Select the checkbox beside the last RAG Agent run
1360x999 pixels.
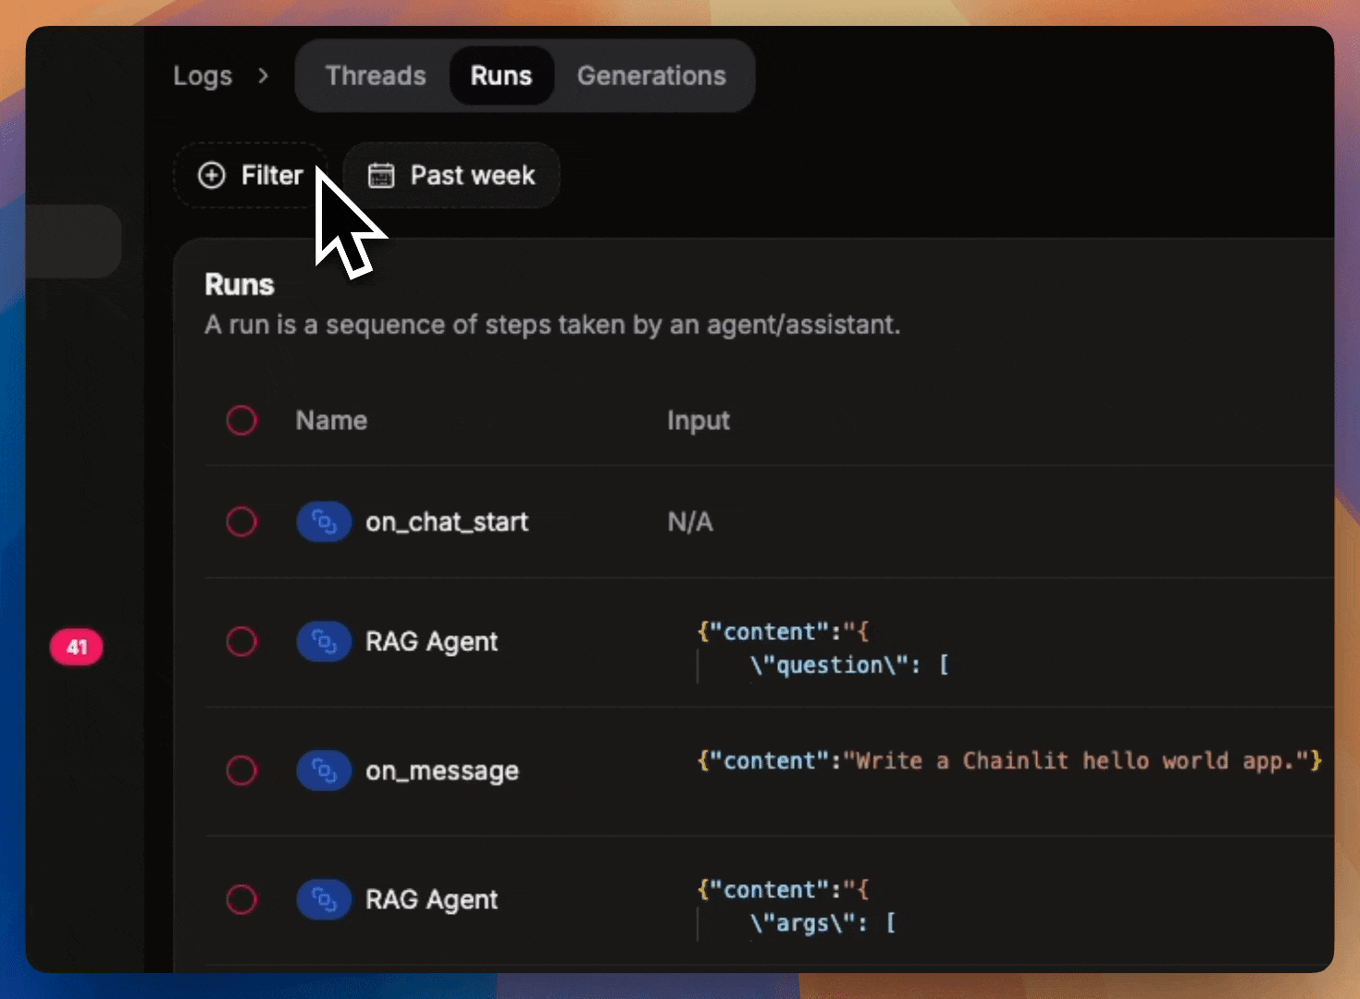click(x=241, y=899)
